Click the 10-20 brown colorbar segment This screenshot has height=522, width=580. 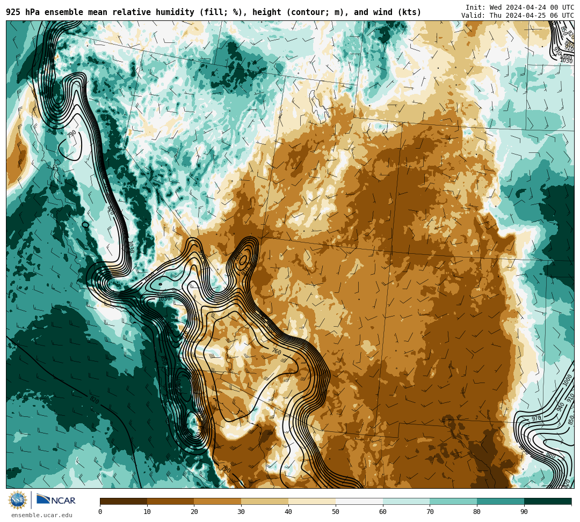(171, 501)
